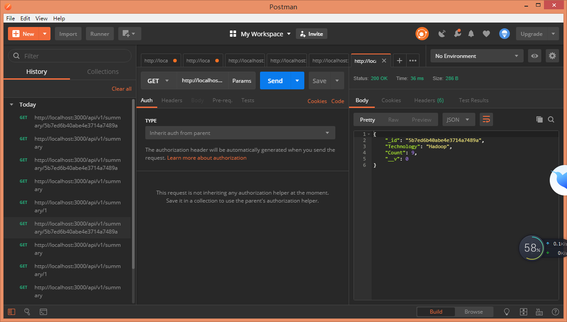Click Clear all history link
The image size is (567, 322).
[x=121, y=88]
